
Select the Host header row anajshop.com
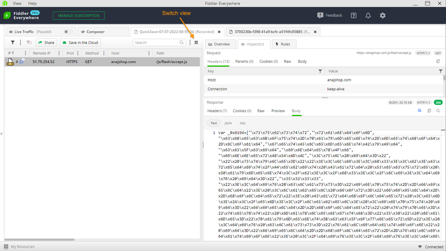pyautogui.click(x=323, y=80)
